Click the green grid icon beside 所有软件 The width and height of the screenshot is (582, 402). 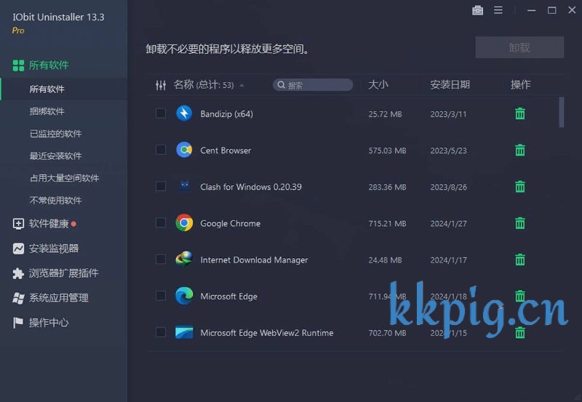coord(19,65)
